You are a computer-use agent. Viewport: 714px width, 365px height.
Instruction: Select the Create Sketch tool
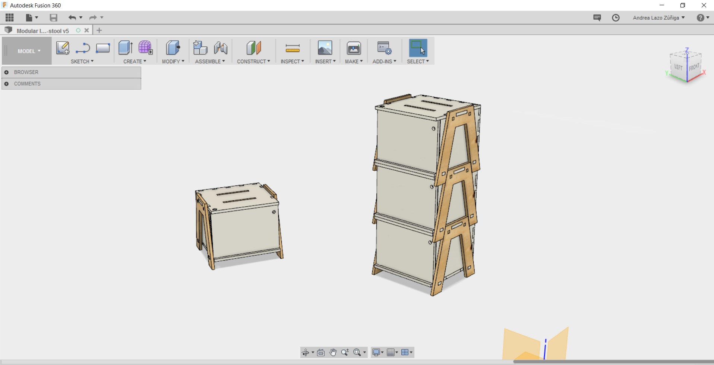(x=63, y=48)
